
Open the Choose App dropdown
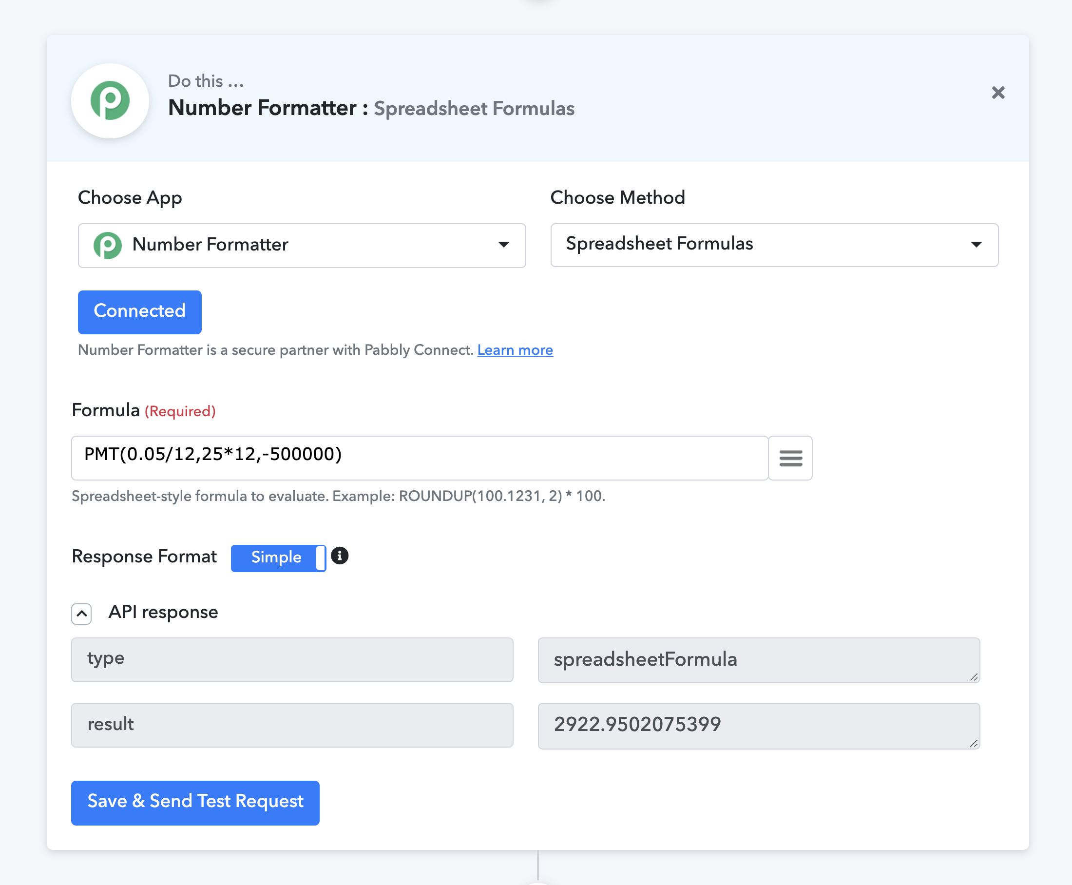302,245
